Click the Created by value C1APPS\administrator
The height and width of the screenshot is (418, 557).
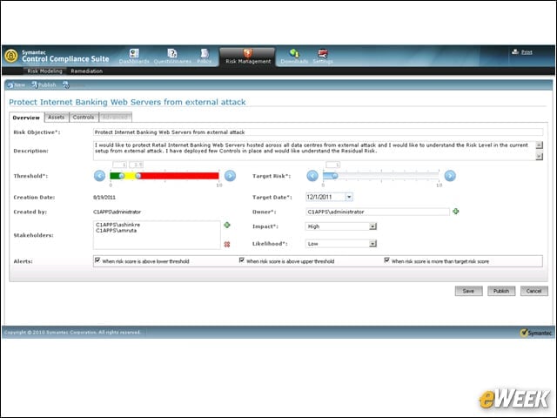(x=117, y=212)
